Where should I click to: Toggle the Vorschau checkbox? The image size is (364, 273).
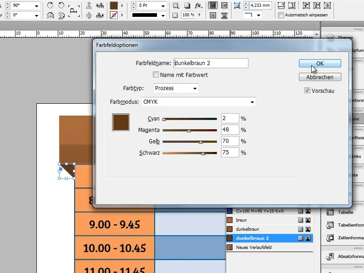tap(307, 91)
